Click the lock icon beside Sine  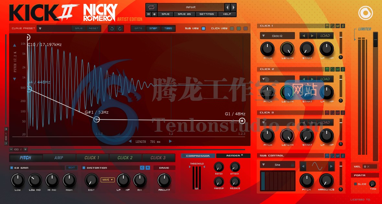click(292, 165)
